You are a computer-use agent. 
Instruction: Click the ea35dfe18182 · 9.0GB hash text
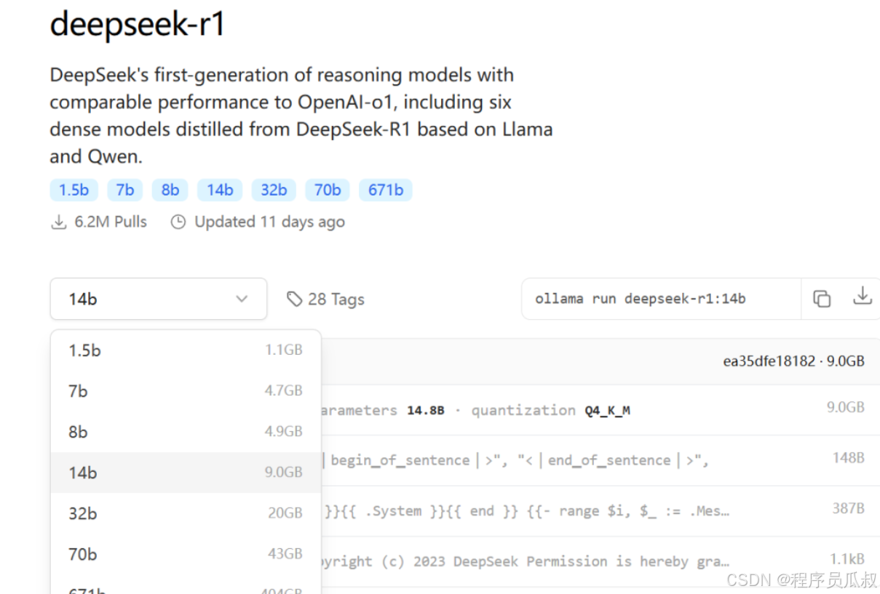pos(793,361)
